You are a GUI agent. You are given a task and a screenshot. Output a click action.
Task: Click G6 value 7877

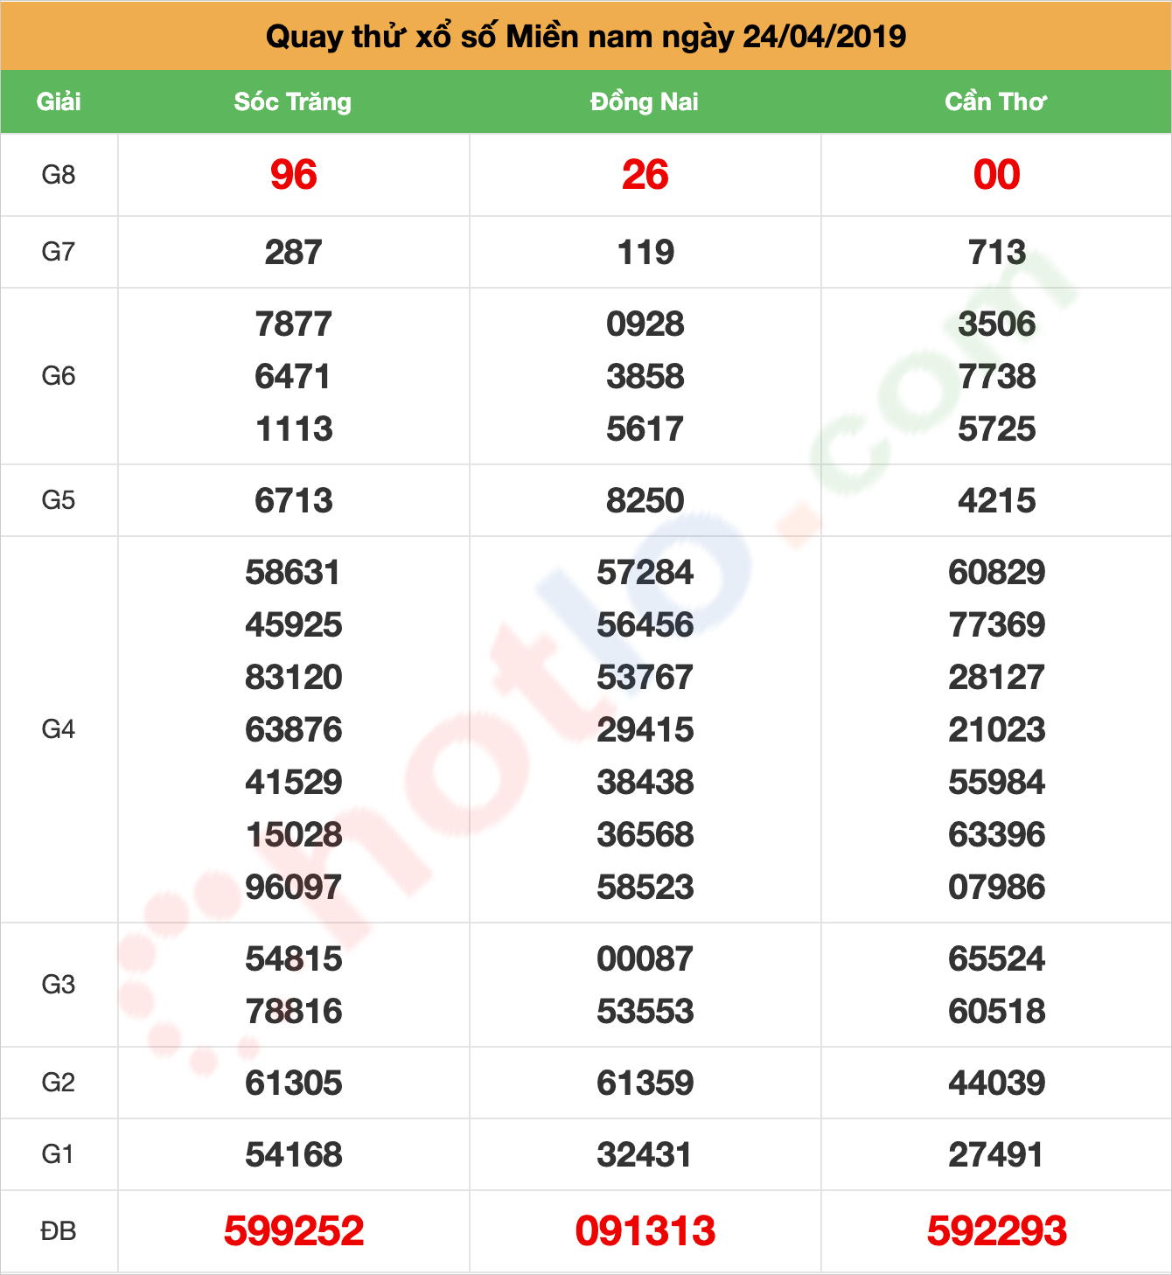pos(294,324)
